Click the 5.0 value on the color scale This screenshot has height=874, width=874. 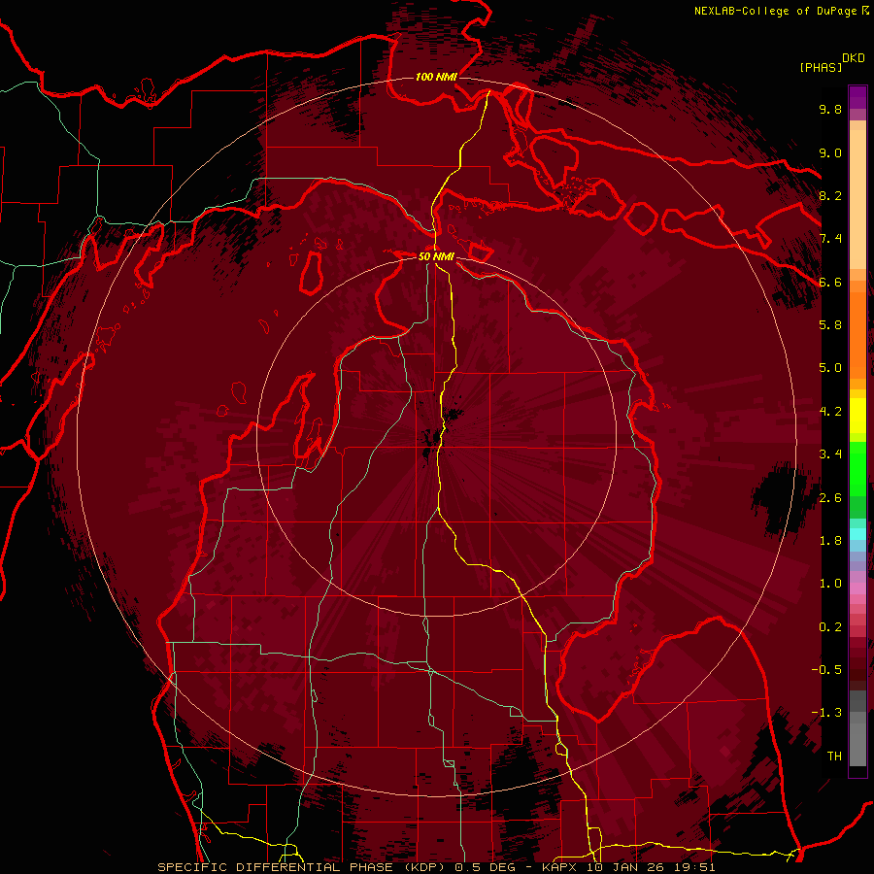[x=830, y=368]
